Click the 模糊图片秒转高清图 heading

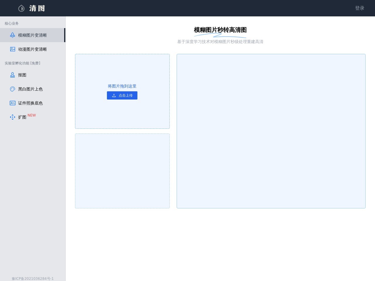tap(220, 30)
